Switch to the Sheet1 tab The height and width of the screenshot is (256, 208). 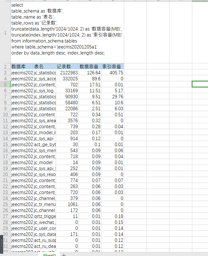click(x=49, y=255)
